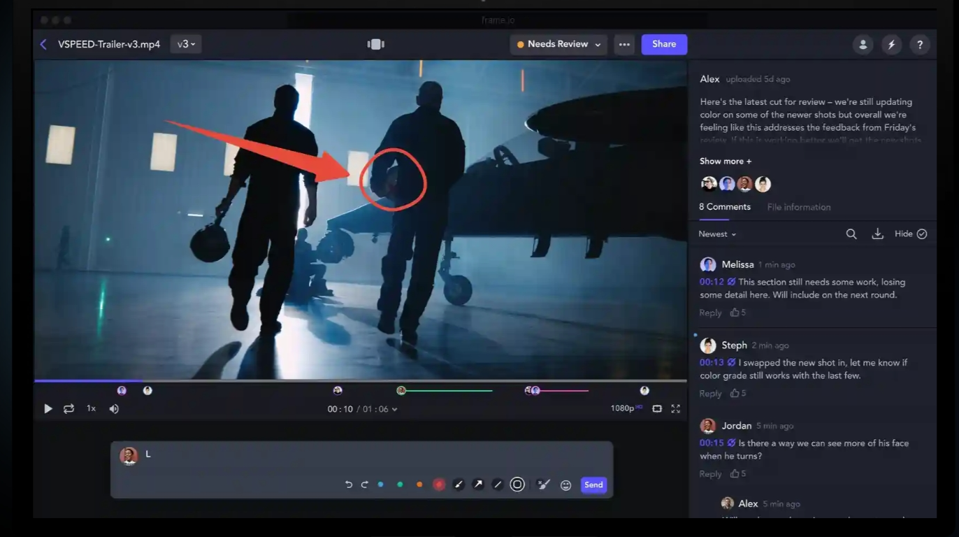959x537 pixels.
Task: Send the comment
Action: [x=593, y=485]
